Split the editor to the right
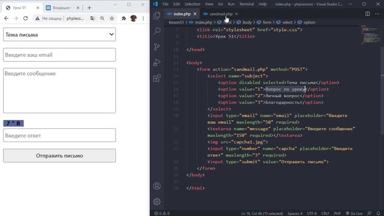 click(367, 14)
